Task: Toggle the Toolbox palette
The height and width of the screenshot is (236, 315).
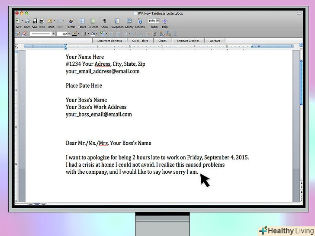Action: point(140,21)
